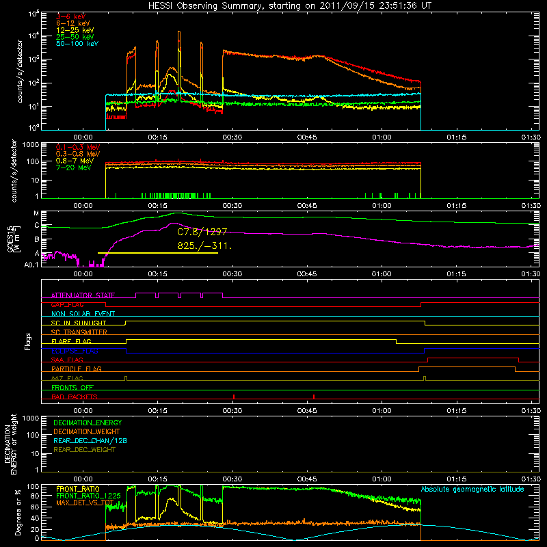Click the 00:15 tick label under top panel
547x547 pixels.
coord(157,137)
